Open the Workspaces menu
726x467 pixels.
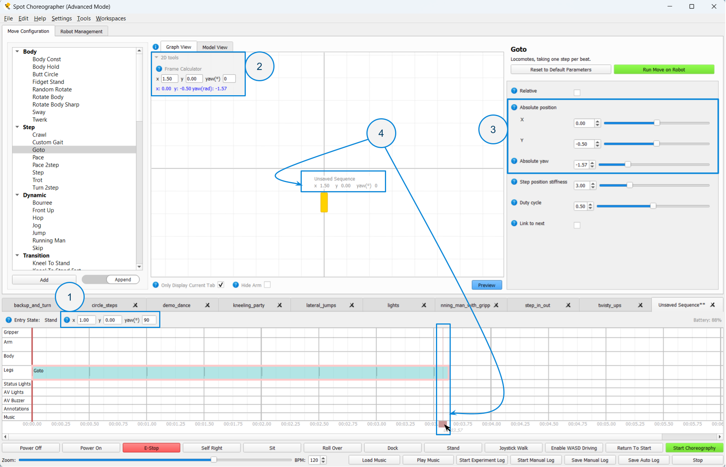coord(111,19)
